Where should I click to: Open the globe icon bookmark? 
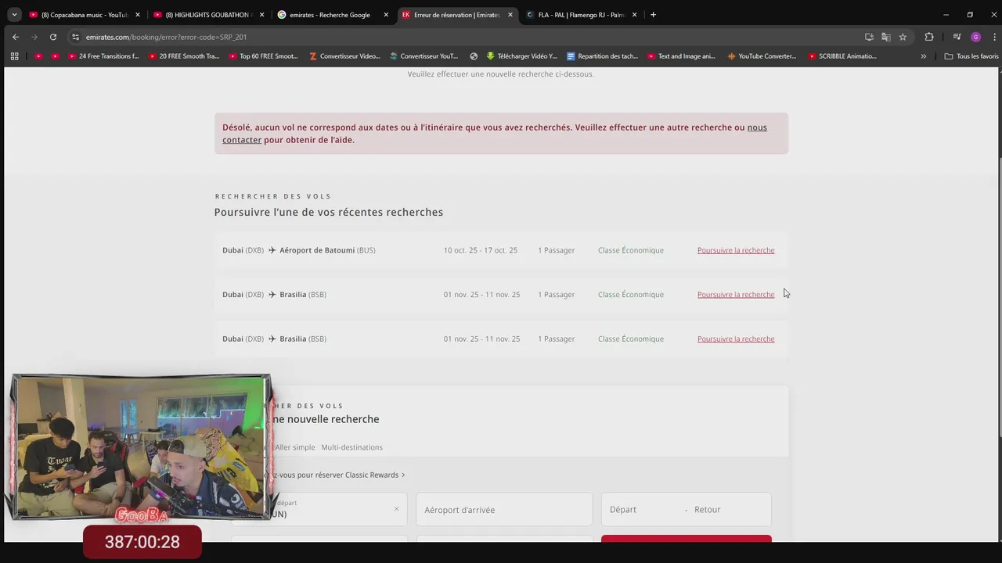pyautogui.click(x=474, y=56)
